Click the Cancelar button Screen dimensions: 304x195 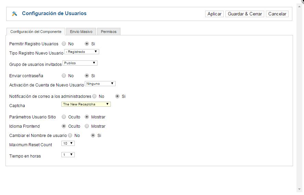[x=277, y=14]
